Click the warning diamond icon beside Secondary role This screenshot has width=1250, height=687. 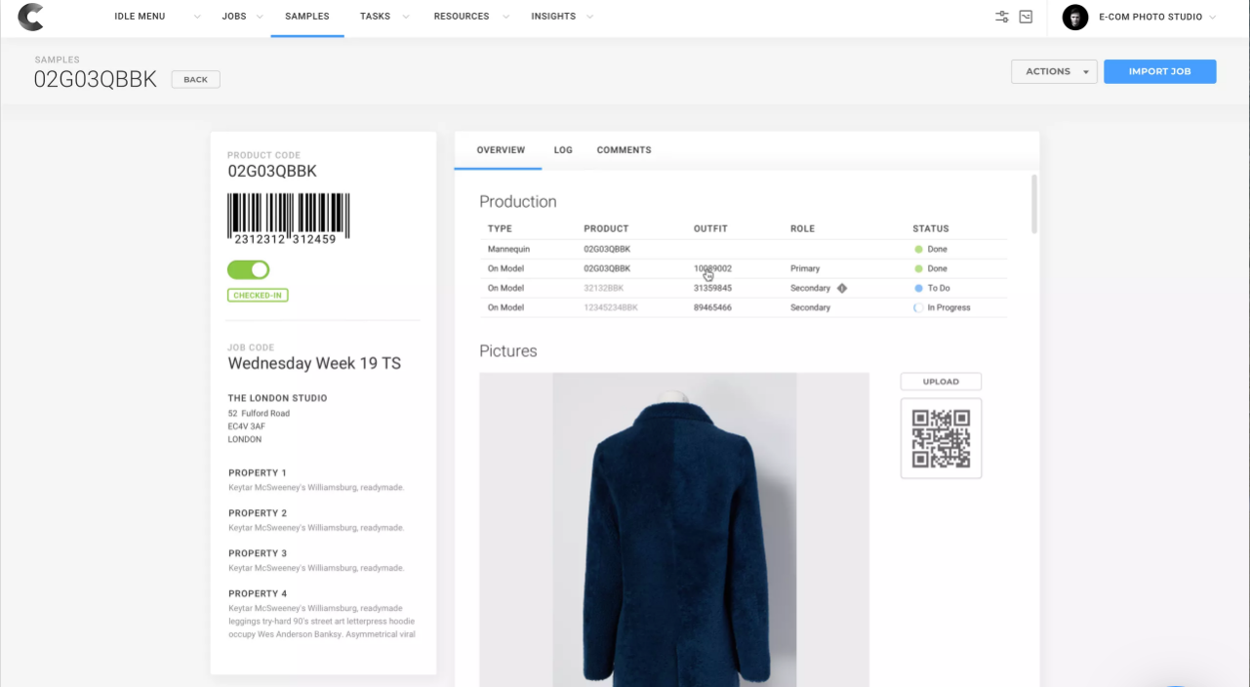pos(842,288)
